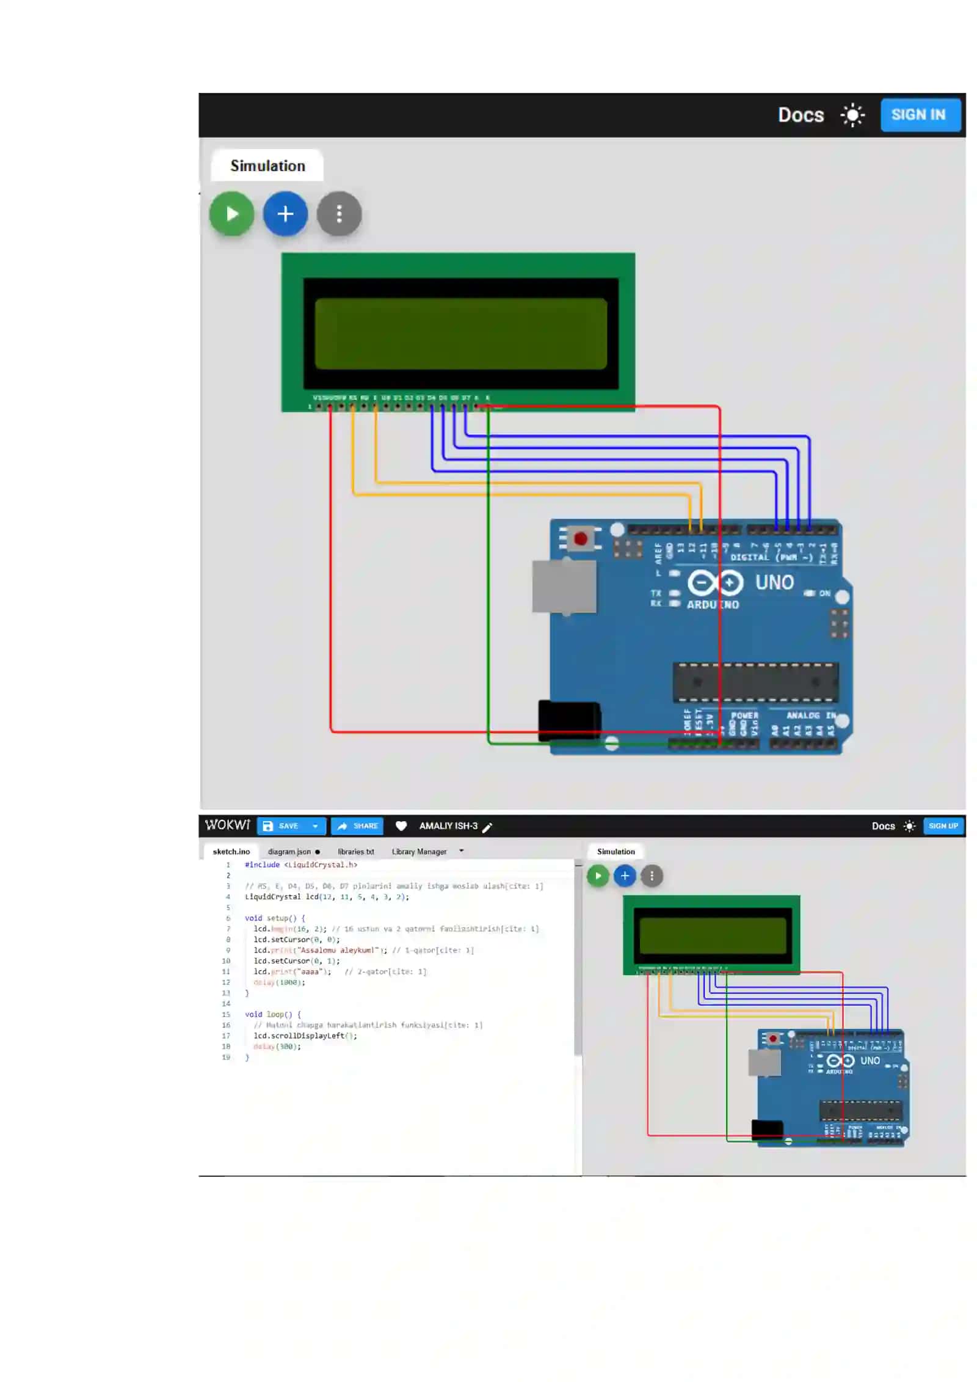Open the large gray three-dot simulation menu
The height and width of the screenshot is (1382, 977).
(x=339, y=214)
